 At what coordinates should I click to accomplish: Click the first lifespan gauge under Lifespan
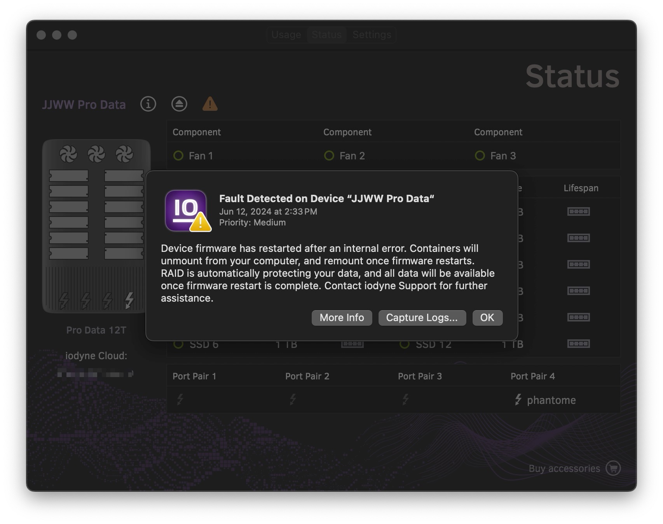(579, 211)
